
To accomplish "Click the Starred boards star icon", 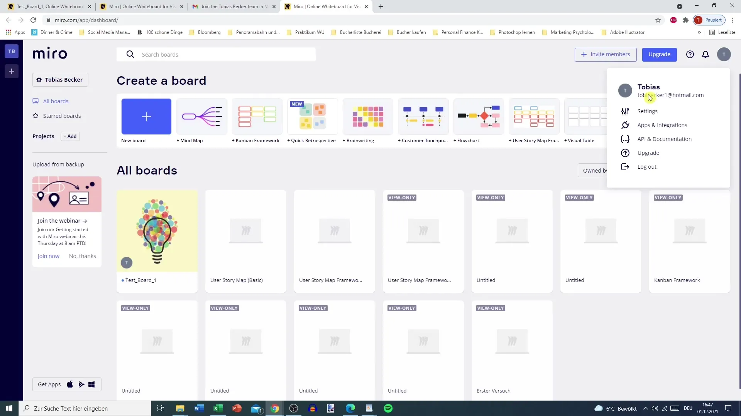I will (x=36, y=116).
